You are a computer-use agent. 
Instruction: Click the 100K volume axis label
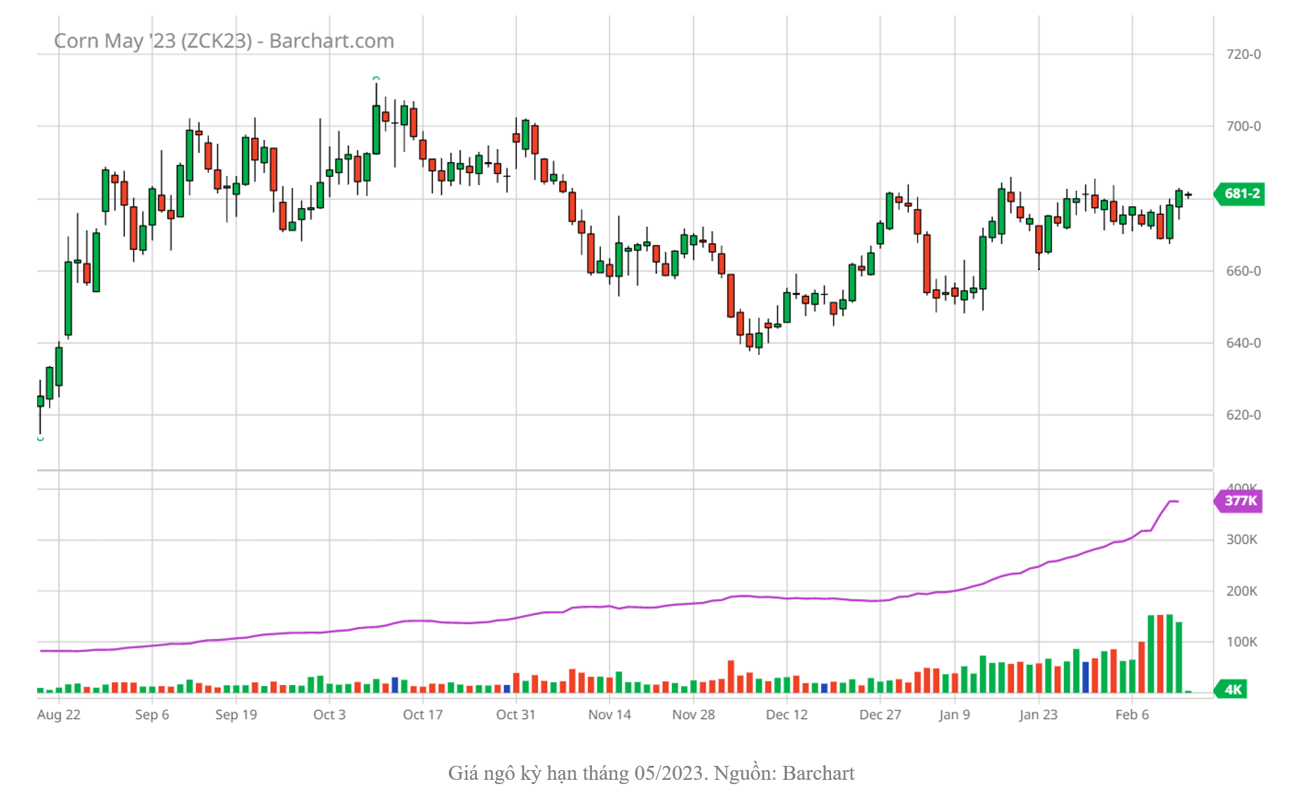(x=1241, y=642)
